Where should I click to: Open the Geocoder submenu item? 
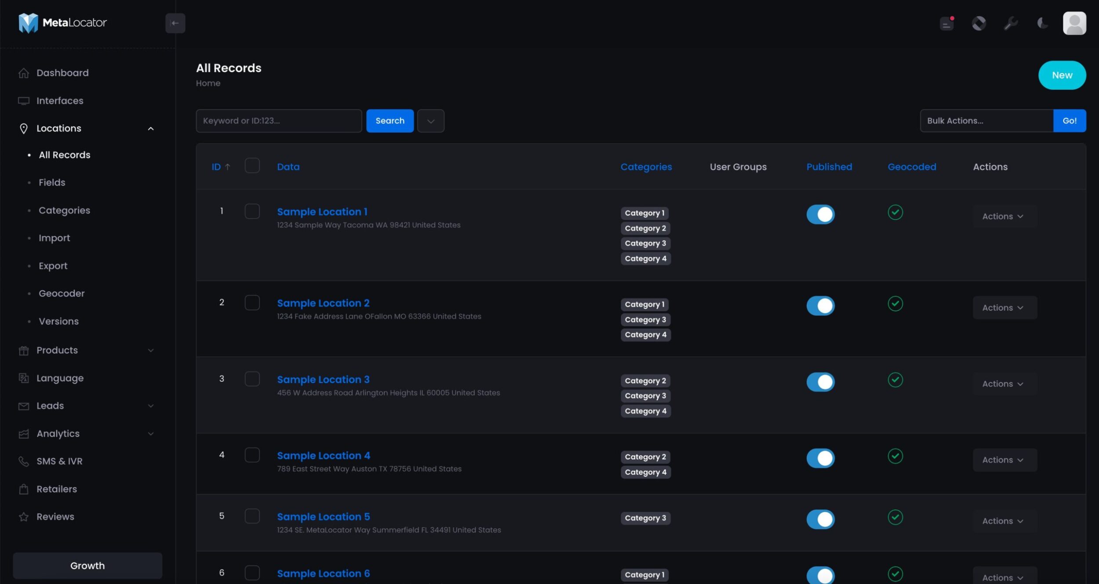click(62, 293)
